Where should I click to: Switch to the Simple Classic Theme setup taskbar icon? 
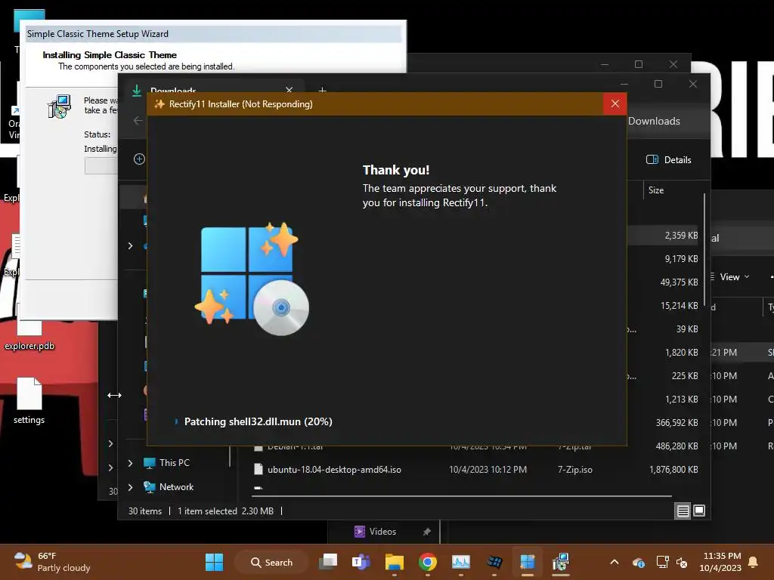560,562
